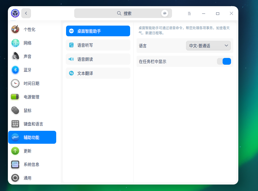Open 文本翻译 section

point(98,73)
